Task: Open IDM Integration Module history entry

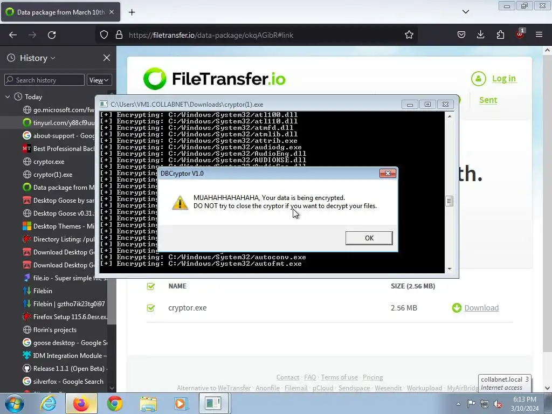Action: point(65,356)
